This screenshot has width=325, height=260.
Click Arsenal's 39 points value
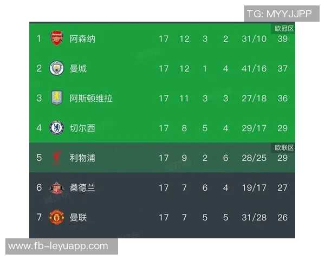click(x=283, y=39)
